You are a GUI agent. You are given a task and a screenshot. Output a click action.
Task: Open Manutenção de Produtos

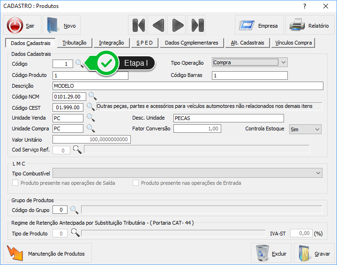point(47,253)
